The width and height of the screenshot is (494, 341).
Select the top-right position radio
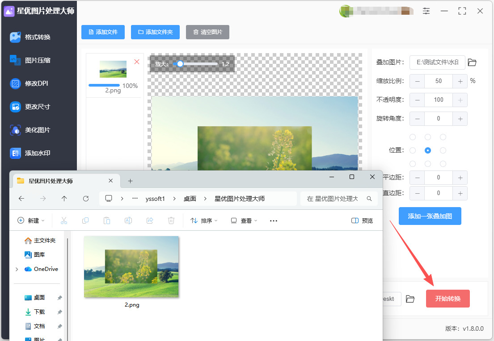(443, 137)
